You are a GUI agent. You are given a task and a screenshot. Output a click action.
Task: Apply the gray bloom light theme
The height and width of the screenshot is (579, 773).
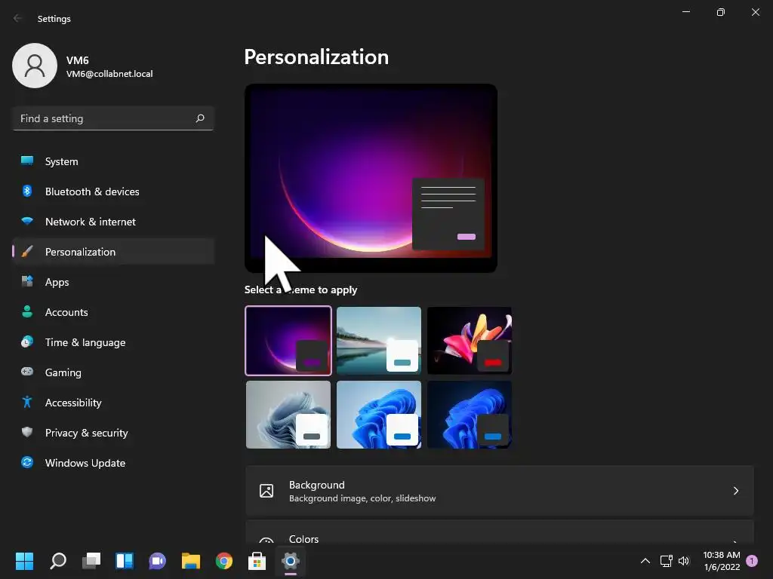(288, 415)
